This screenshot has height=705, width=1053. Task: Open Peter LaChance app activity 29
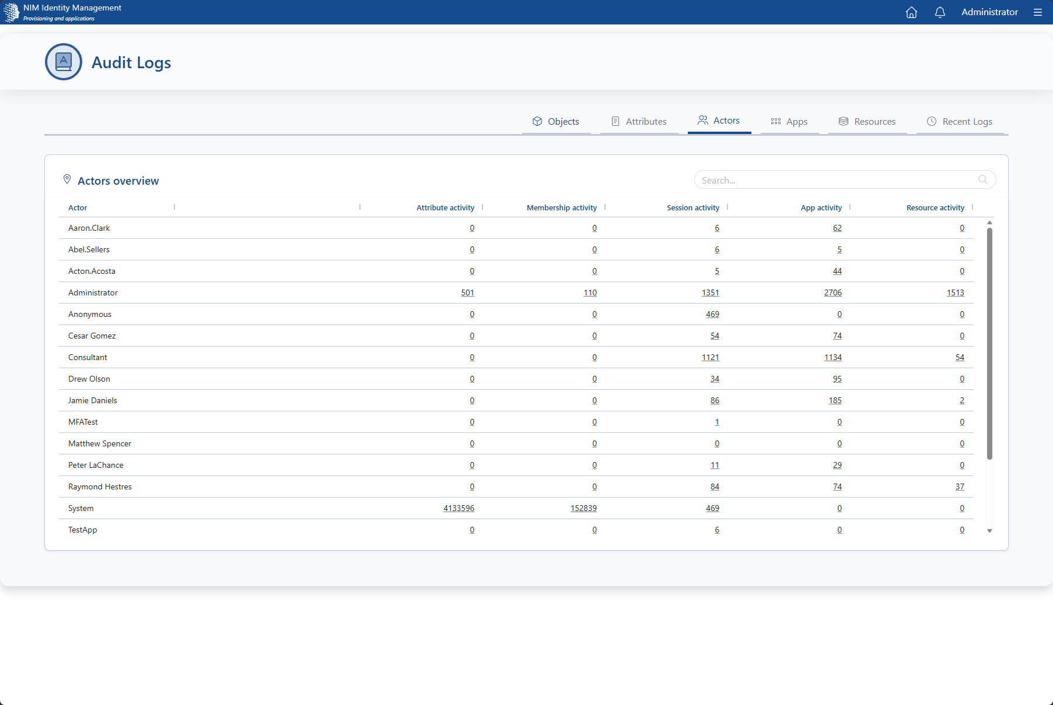[x=837, y=465]
